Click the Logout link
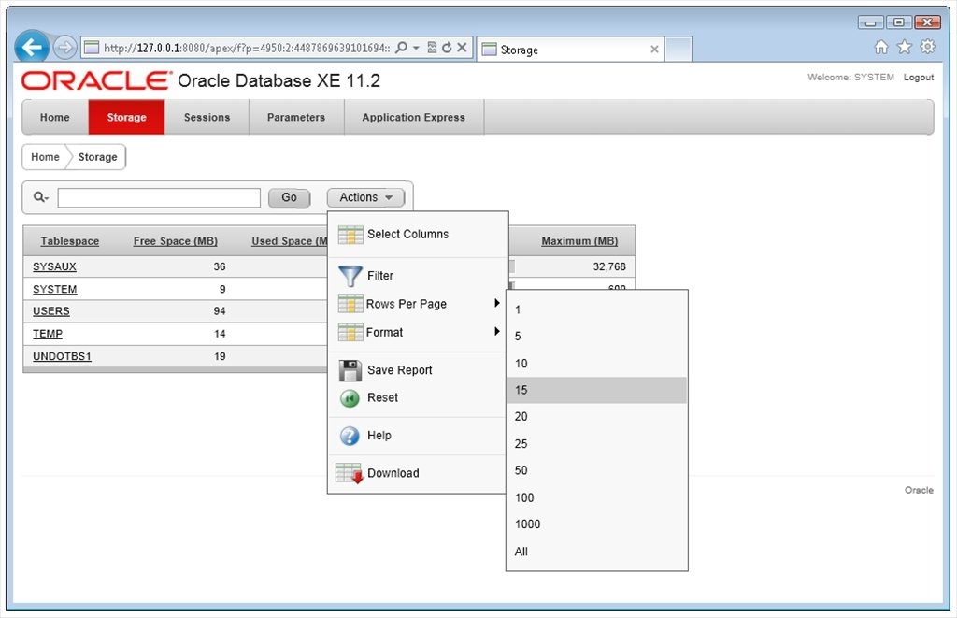957x618 pixels. [919, 77]
